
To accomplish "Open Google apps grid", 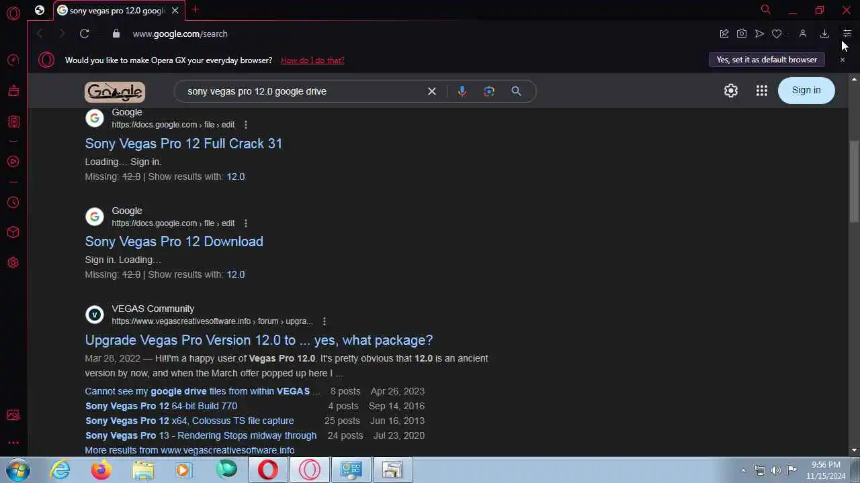I will (761, 91).
